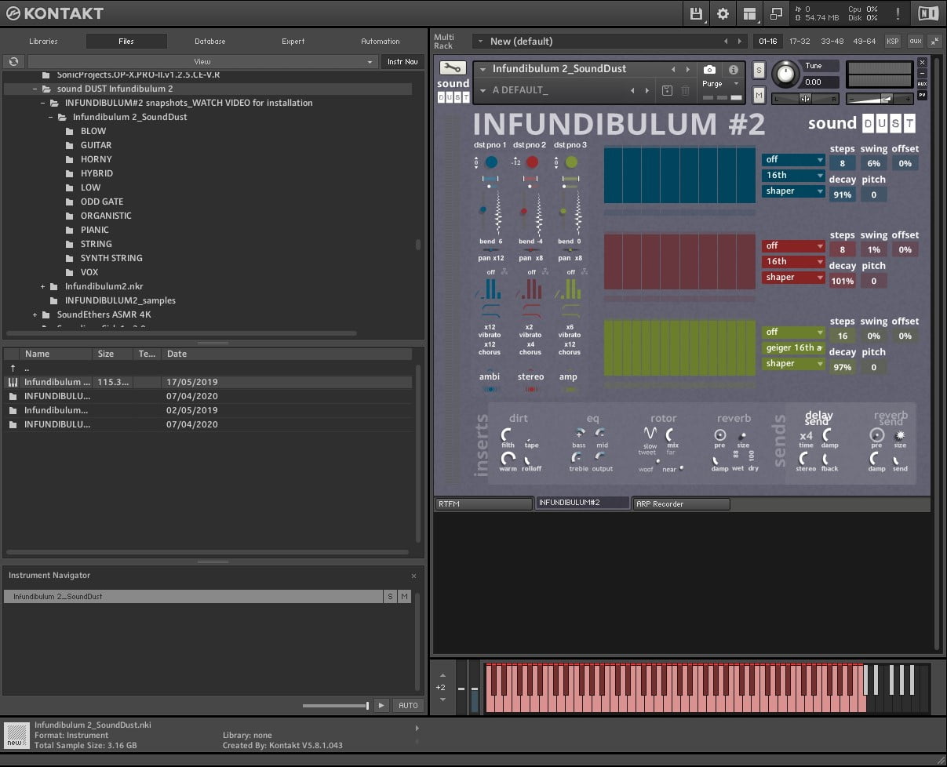This screenshot has width=947, height=767.
Task: Toggle the Instr Nav pane button
Action: click(x=402, y=61)
